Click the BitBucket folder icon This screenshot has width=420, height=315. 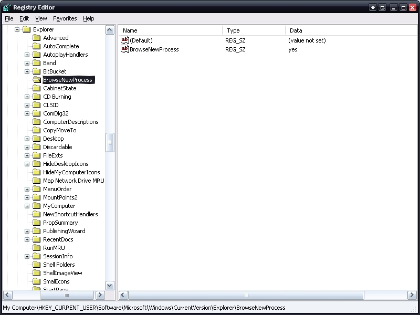(x=36, y=71)
